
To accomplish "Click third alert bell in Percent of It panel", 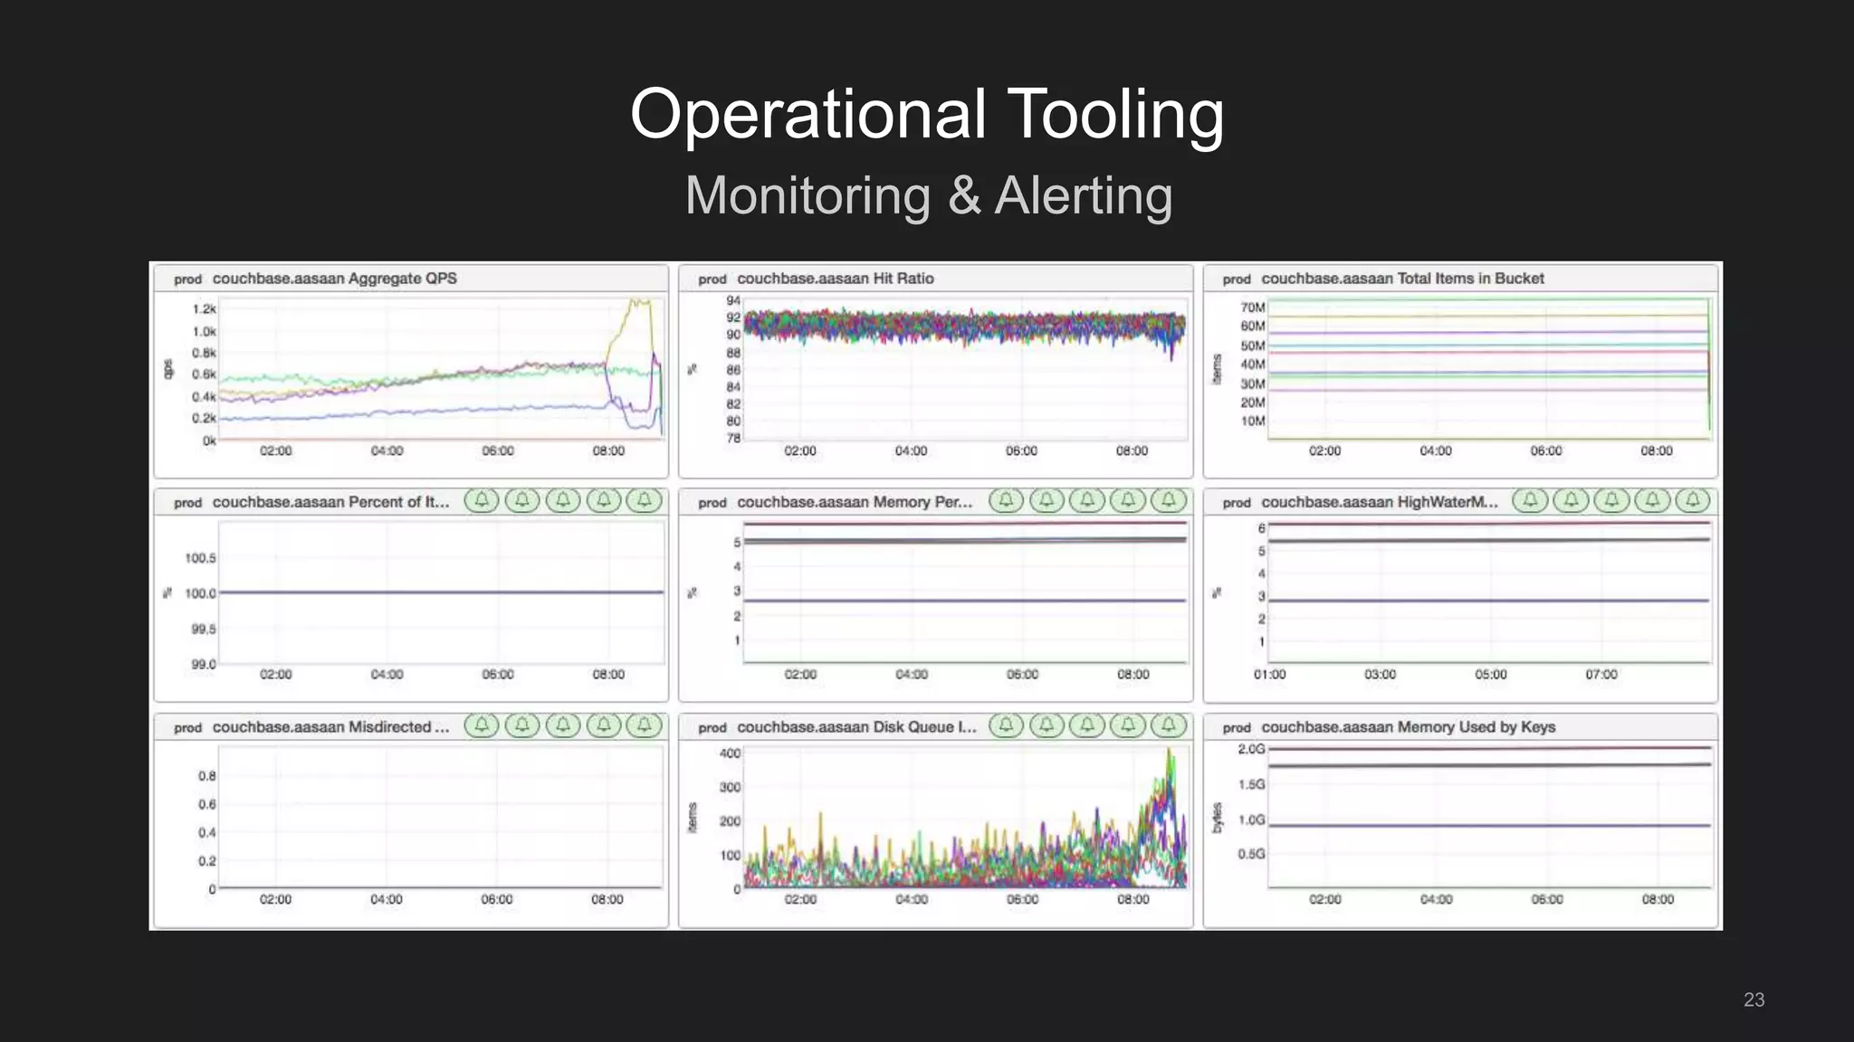I will point(563,500).
